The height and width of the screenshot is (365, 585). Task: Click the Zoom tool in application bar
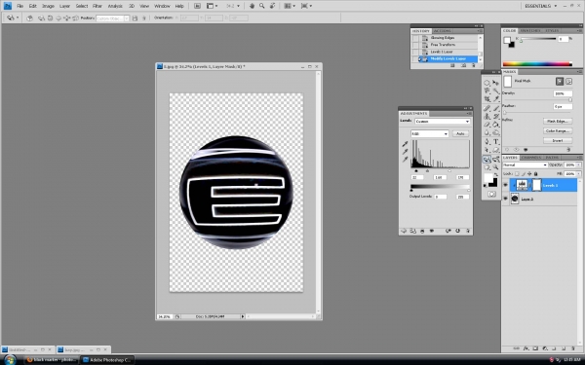(262, 6)
